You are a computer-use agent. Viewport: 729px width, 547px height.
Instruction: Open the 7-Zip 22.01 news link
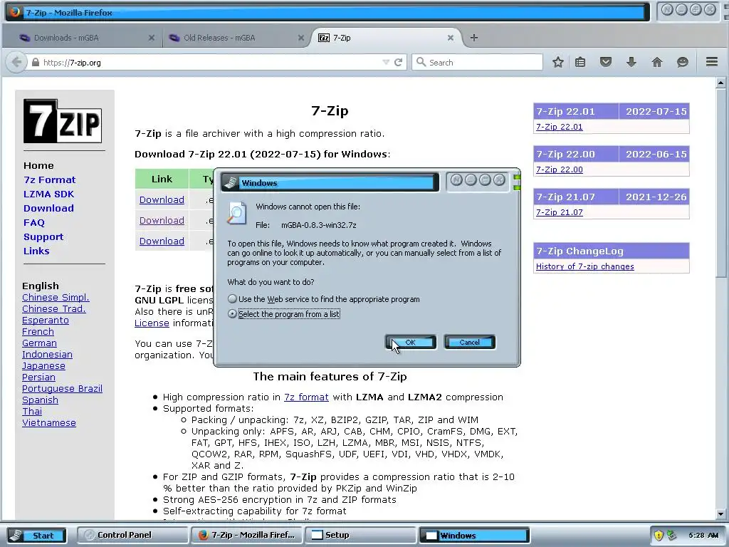pyautogui.click(x=559, y=127)
